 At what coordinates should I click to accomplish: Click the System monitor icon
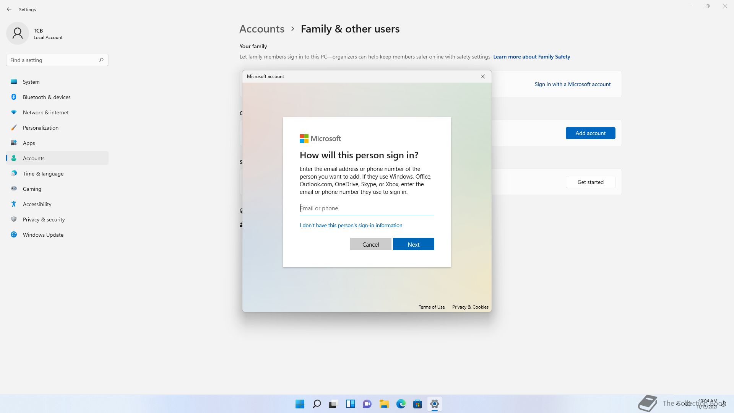(14, 81)
